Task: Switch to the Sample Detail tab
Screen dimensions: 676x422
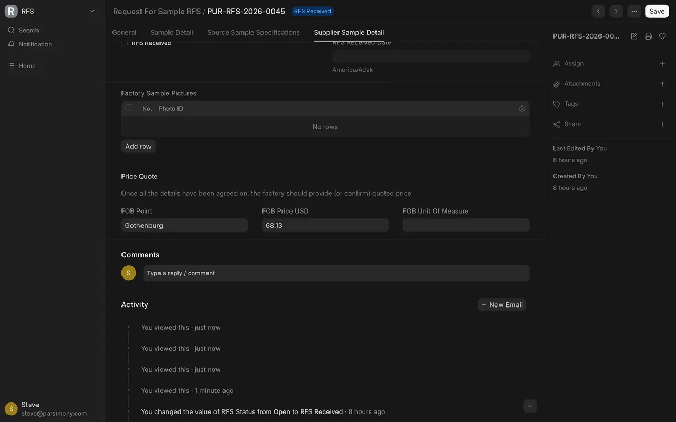Action: click(x=172, y=32)
